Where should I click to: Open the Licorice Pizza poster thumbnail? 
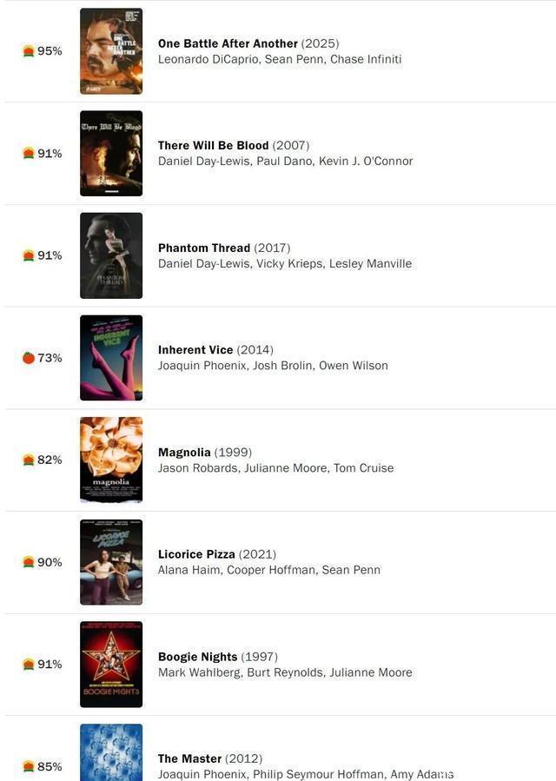point(111,562)
